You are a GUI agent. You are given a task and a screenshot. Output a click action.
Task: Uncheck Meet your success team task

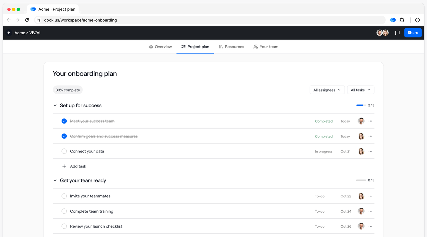tap(64, 121)
